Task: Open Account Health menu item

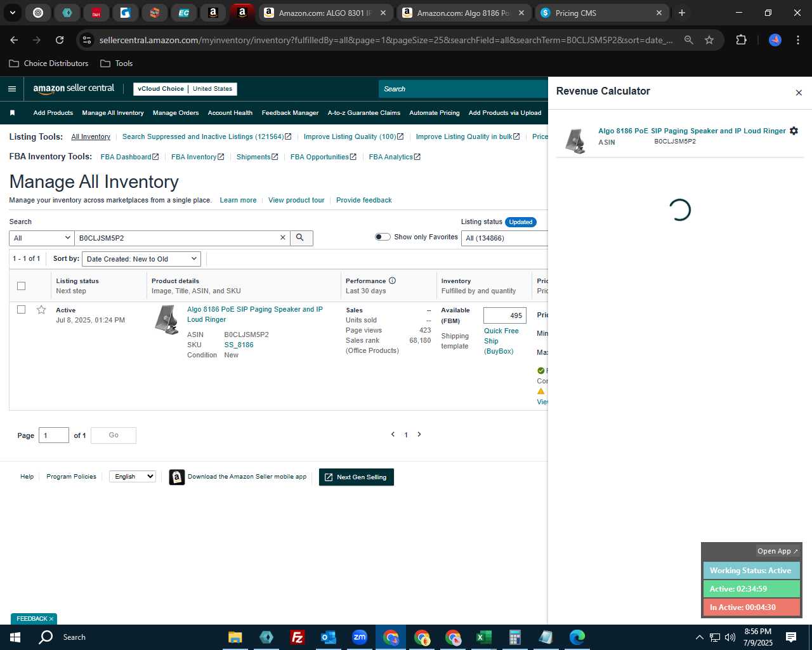Action: [x=230, y=113]
